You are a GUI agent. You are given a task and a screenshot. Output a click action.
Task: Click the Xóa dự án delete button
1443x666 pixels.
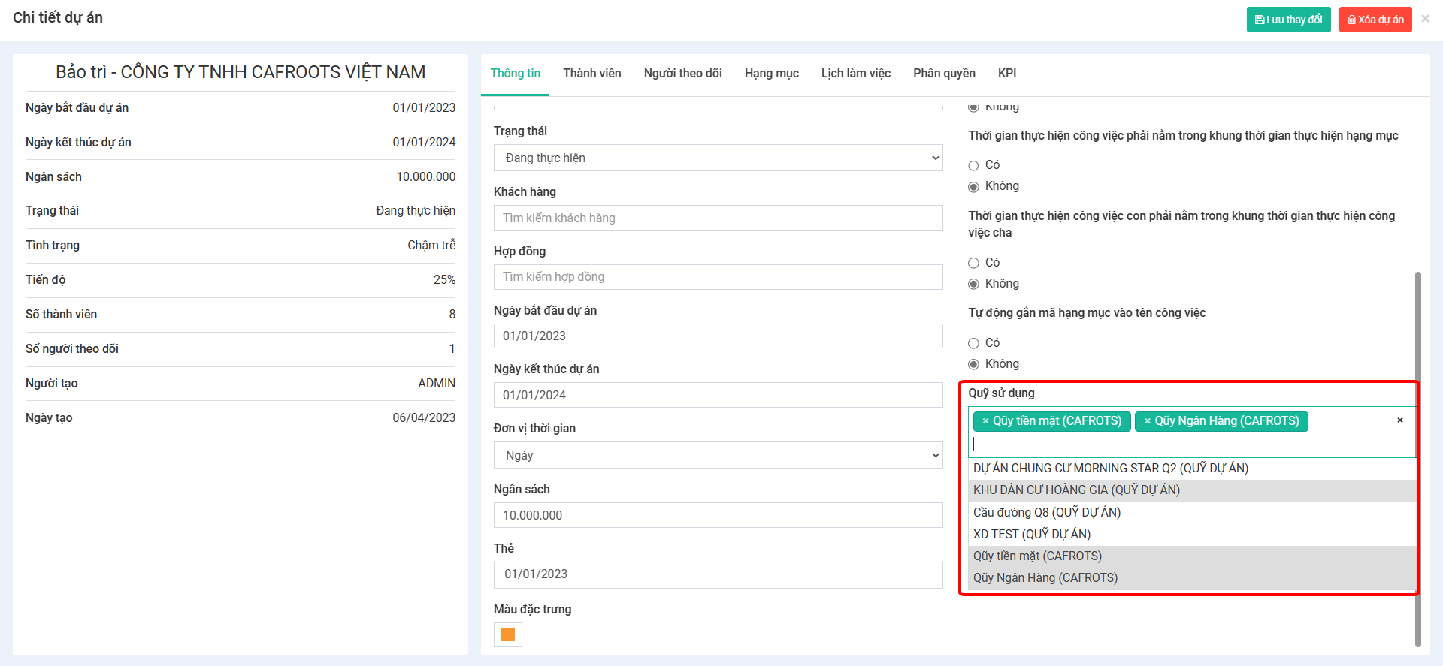point(1375,20)
